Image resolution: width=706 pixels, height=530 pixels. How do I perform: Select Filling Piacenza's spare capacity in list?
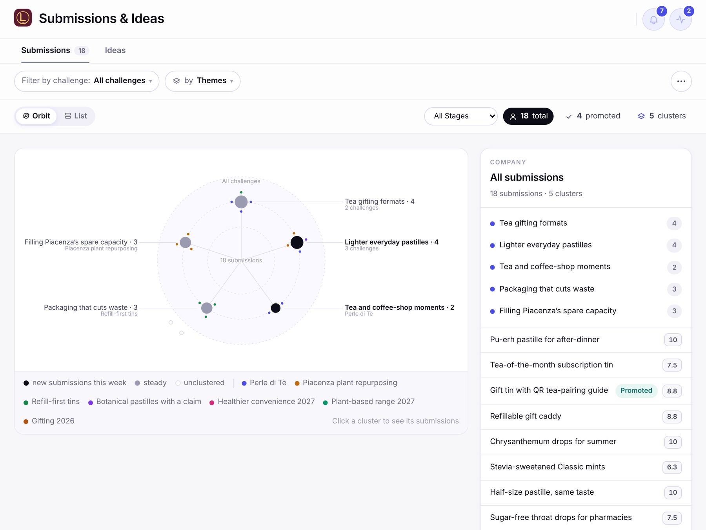click(x=586, y=311)
